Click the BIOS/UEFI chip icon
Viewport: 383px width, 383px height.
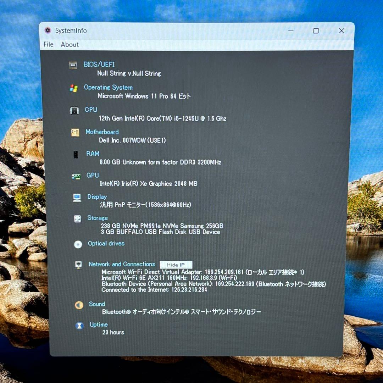[73, 65]
